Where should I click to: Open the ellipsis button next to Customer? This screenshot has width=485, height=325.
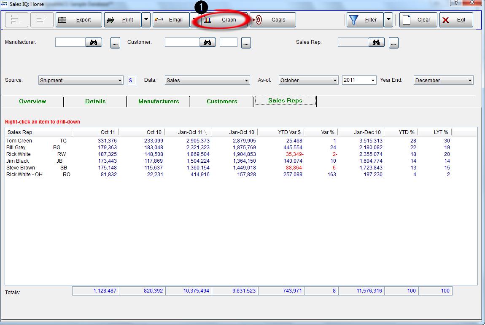pyautogui.click(x=246, y=43)
